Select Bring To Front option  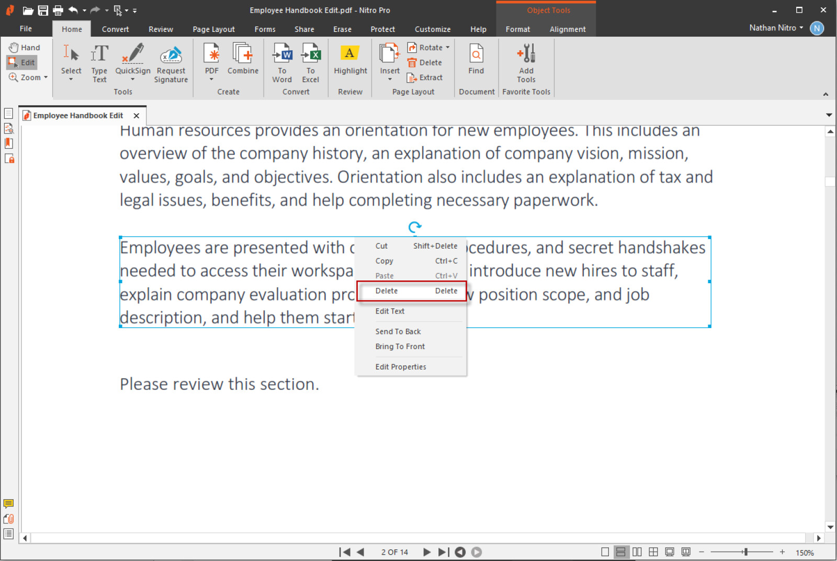click(400, 346)
